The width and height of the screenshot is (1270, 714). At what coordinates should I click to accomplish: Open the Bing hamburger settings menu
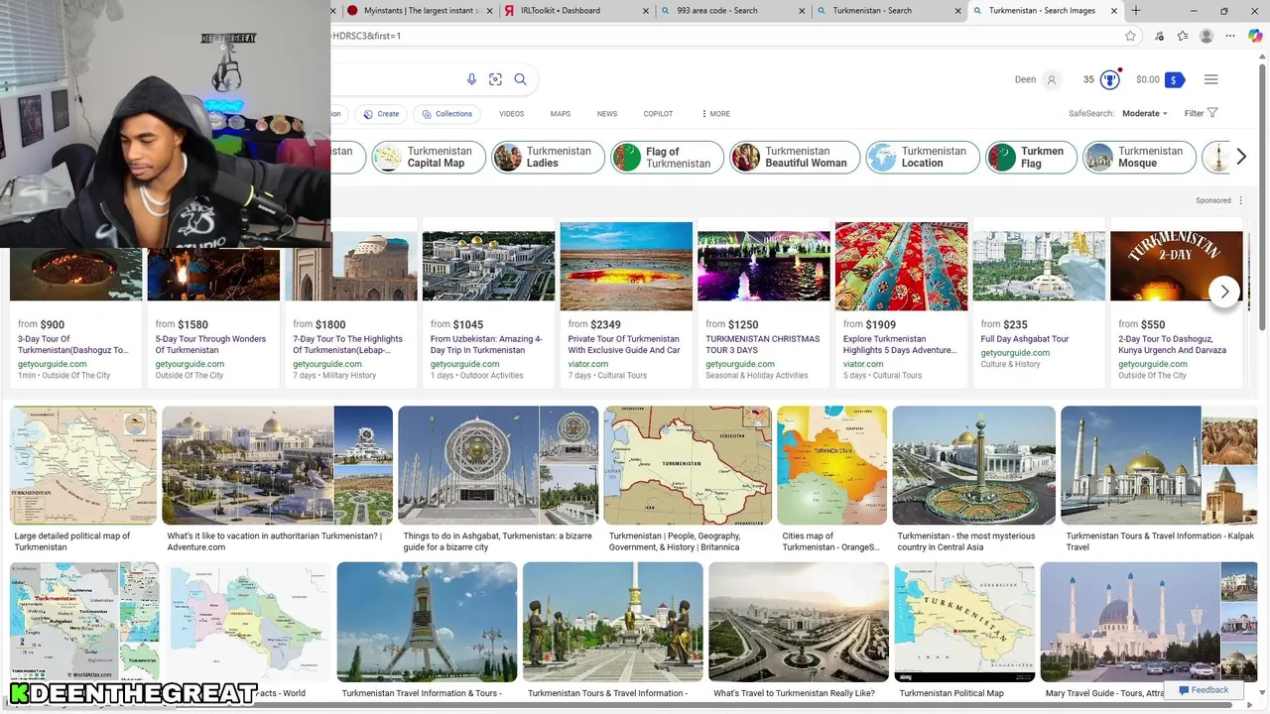pyautogui.click(x=1210, y=79)
